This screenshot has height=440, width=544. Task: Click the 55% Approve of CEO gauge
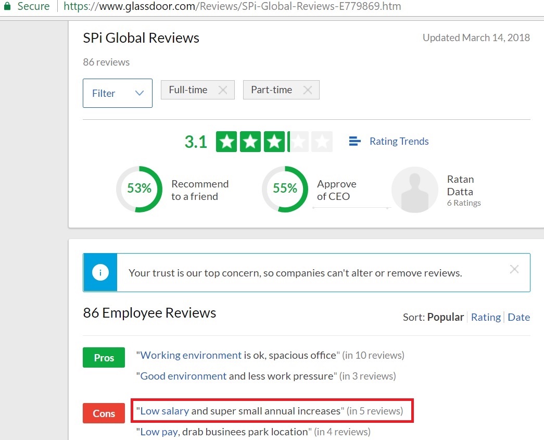[x=285, y=189]
